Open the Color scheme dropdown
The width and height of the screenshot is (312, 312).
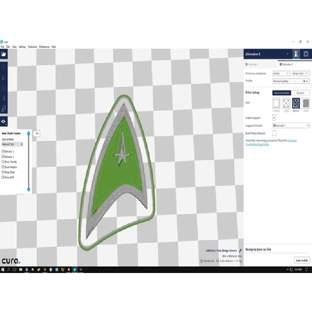tap(12, 144)
